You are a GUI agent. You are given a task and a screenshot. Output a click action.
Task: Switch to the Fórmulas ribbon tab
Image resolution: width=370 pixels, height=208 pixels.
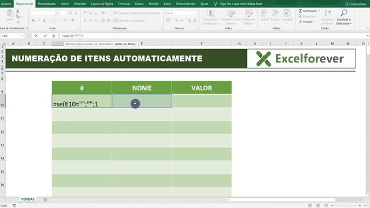[124, 4]
